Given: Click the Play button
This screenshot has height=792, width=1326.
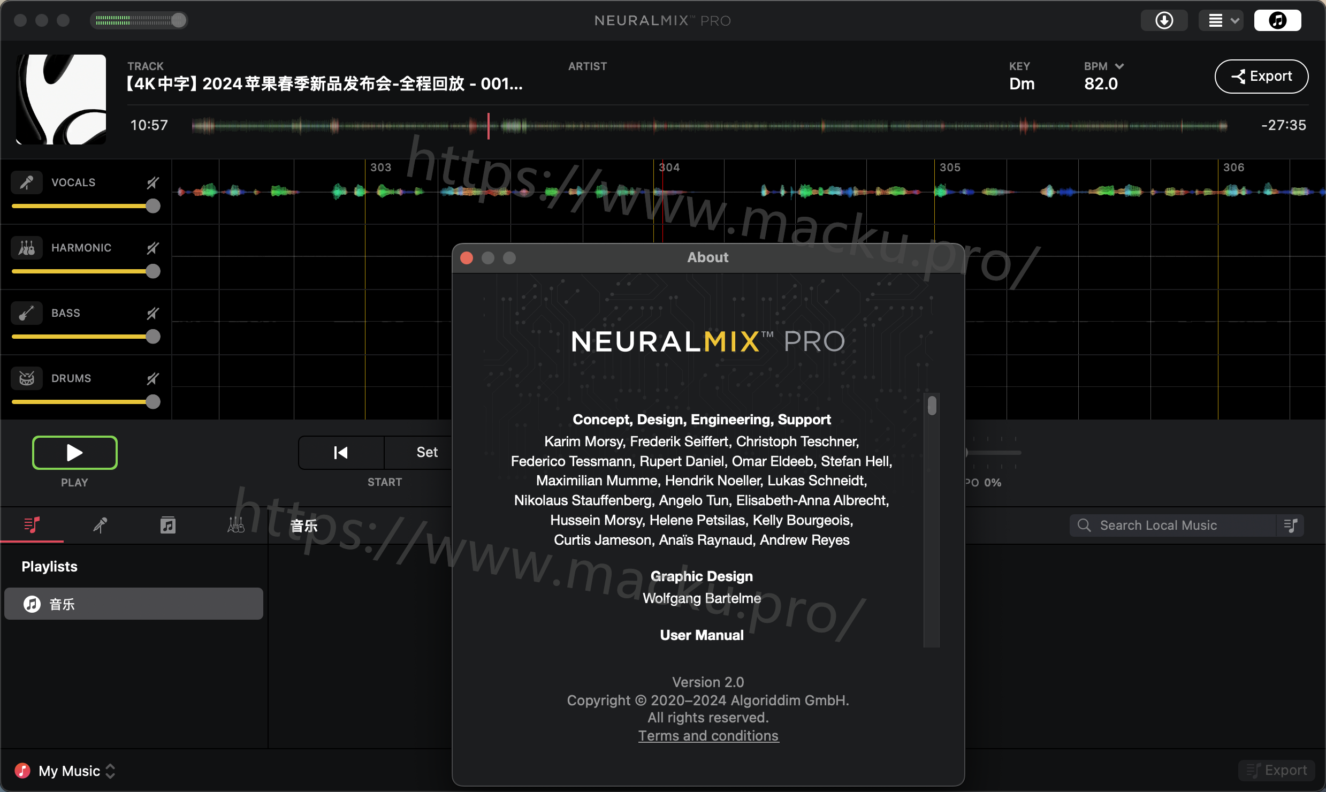Looking at the screenshot, I should 75,453.
